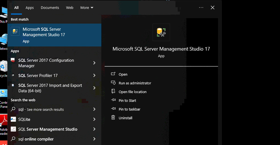Select the Web search tab
Screen dimensions: 280x145
[70, 8]
